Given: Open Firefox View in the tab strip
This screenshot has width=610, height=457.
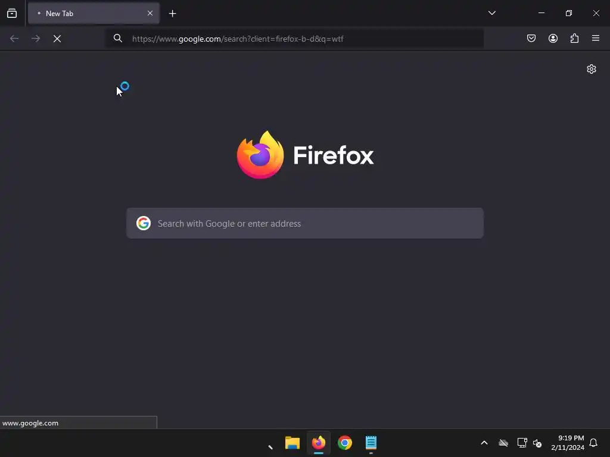Looking at the screenshot, I should [x=12, y=13].
